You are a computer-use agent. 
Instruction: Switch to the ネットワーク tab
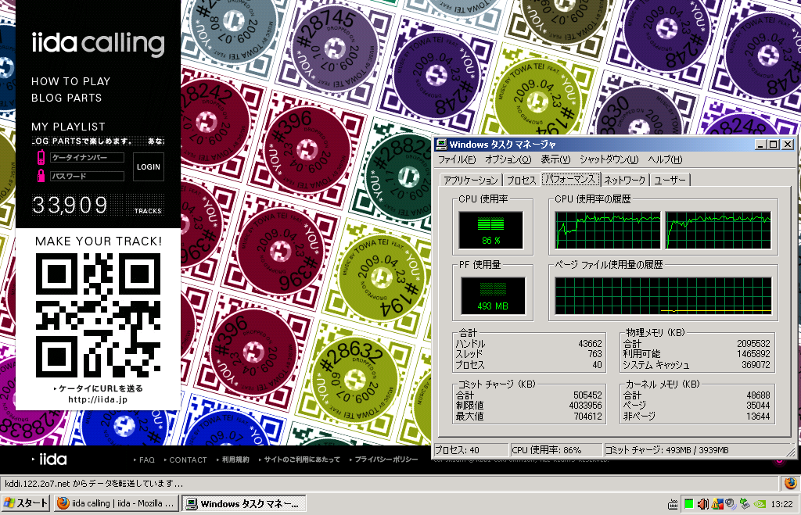pyautogui.click(x=625, y=181)
